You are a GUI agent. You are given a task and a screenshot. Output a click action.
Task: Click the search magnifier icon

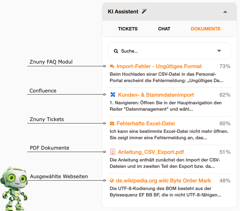(x=116, y=51)
